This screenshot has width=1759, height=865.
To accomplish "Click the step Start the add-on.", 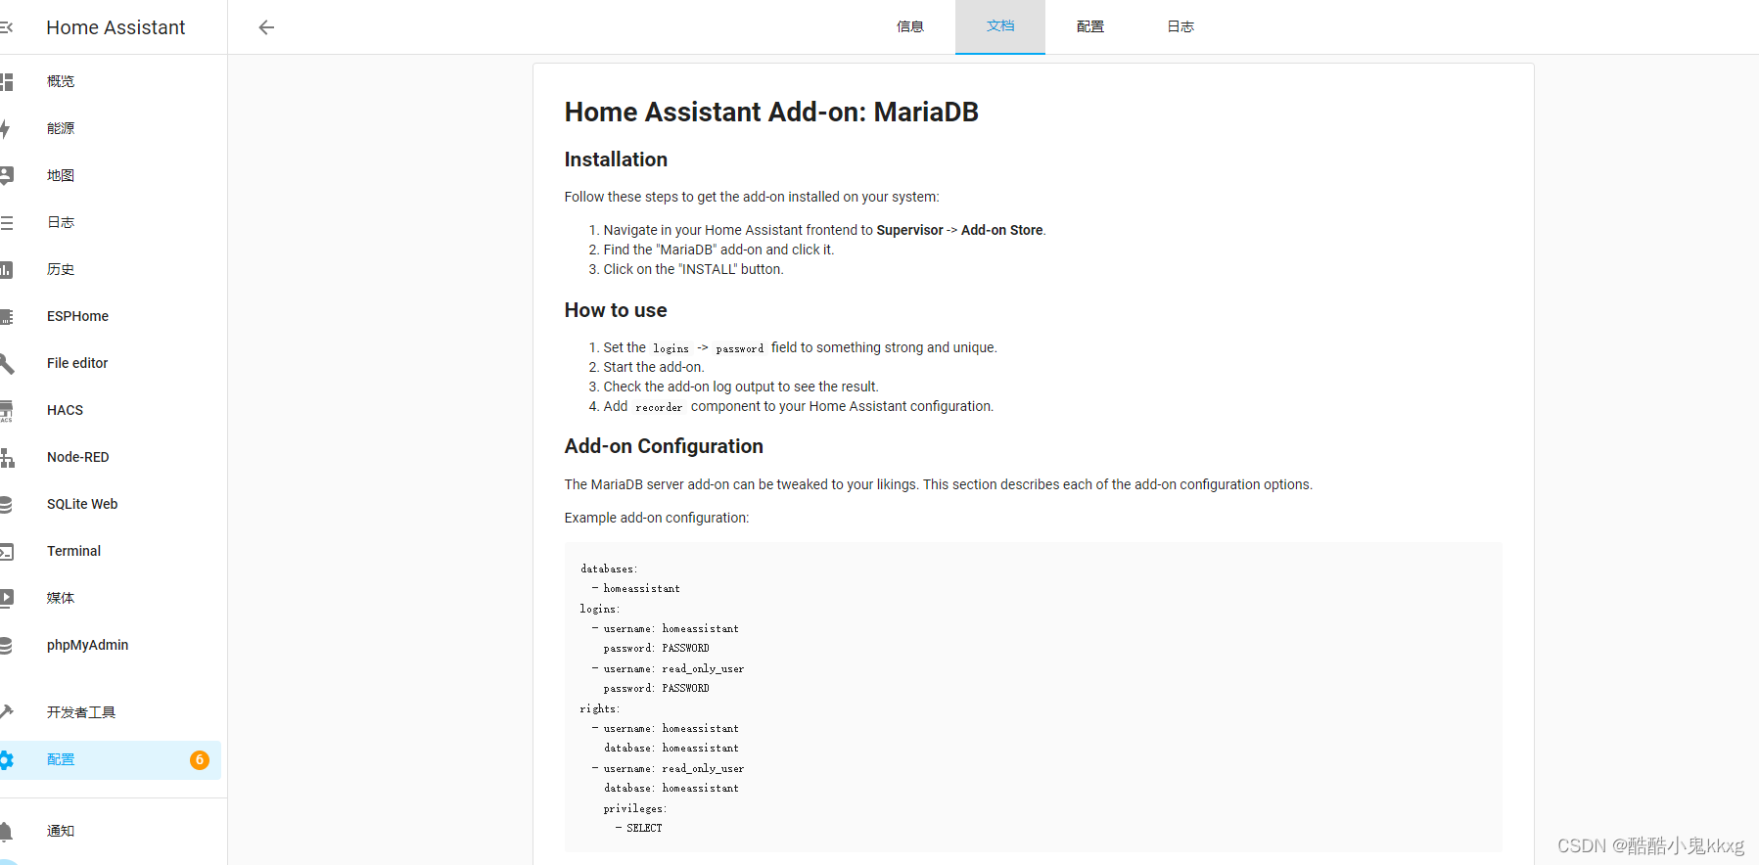I will pyautogui.click(x=654, y=367).
